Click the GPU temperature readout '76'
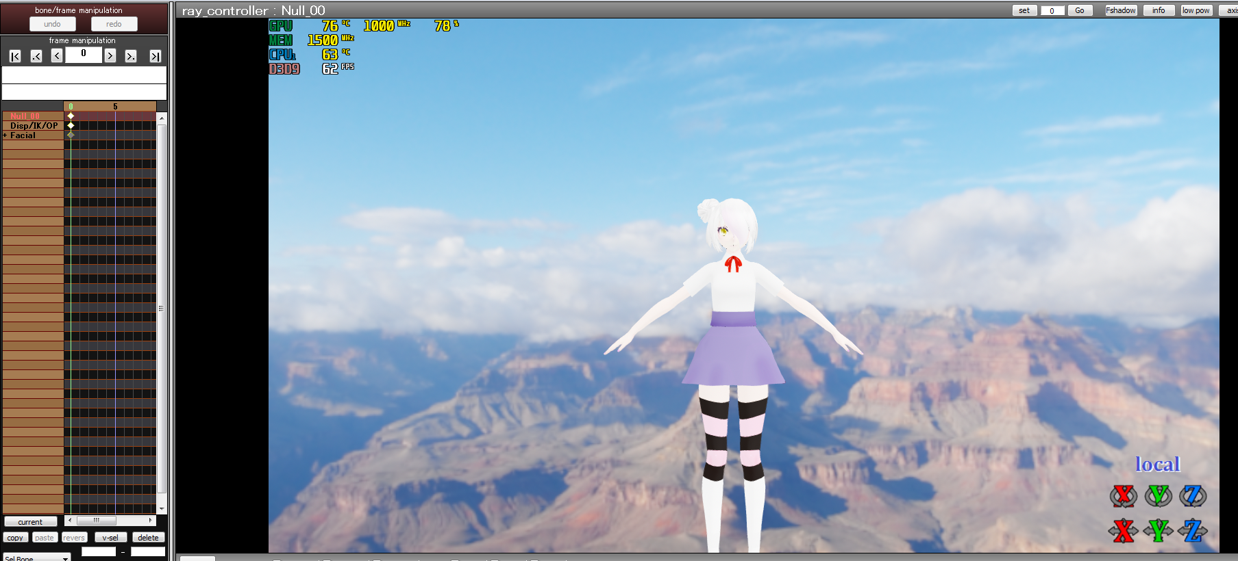The width and height of the screenshot is (1238, 561). [x=330, y=26]
